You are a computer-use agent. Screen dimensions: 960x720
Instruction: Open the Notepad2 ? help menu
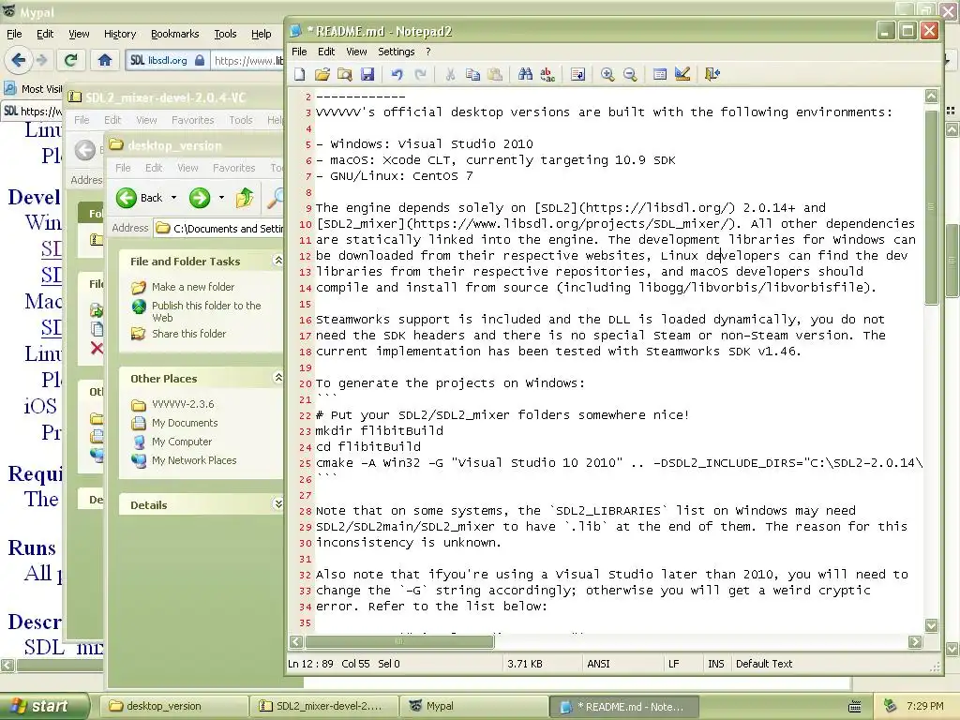click(x=427, y=52)
